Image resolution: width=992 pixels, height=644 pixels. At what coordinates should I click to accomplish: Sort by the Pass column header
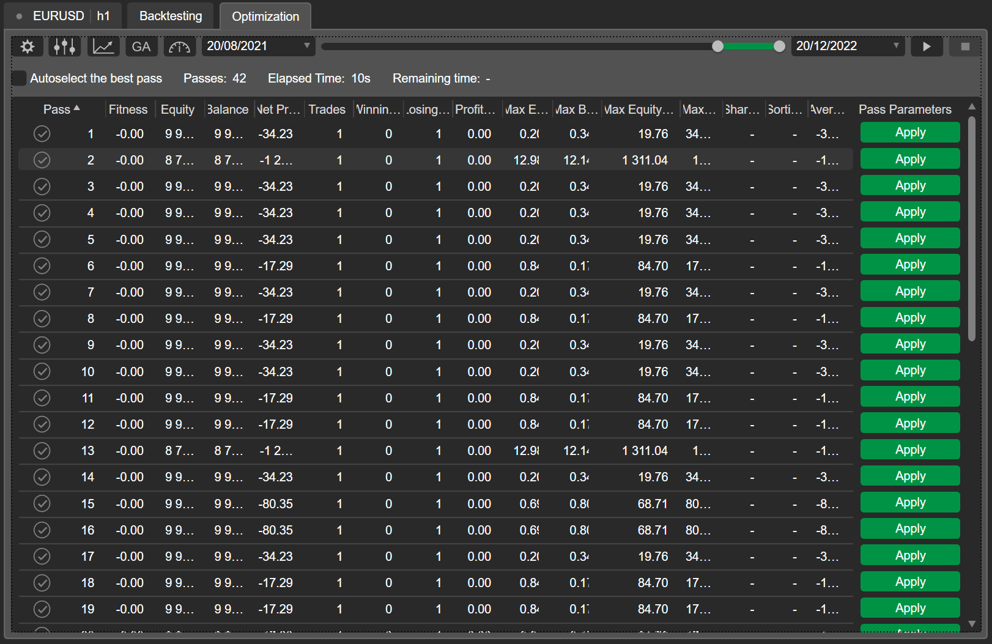tap(61, 109)
